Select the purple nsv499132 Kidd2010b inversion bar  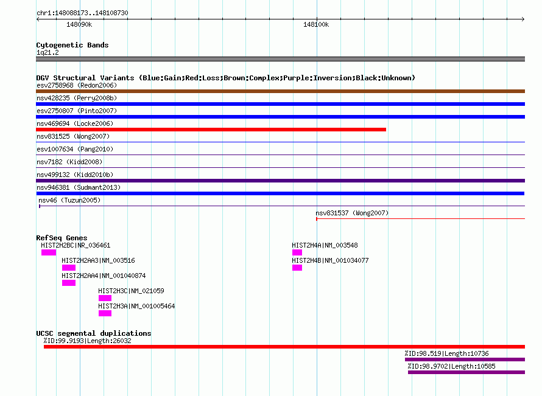280,181
